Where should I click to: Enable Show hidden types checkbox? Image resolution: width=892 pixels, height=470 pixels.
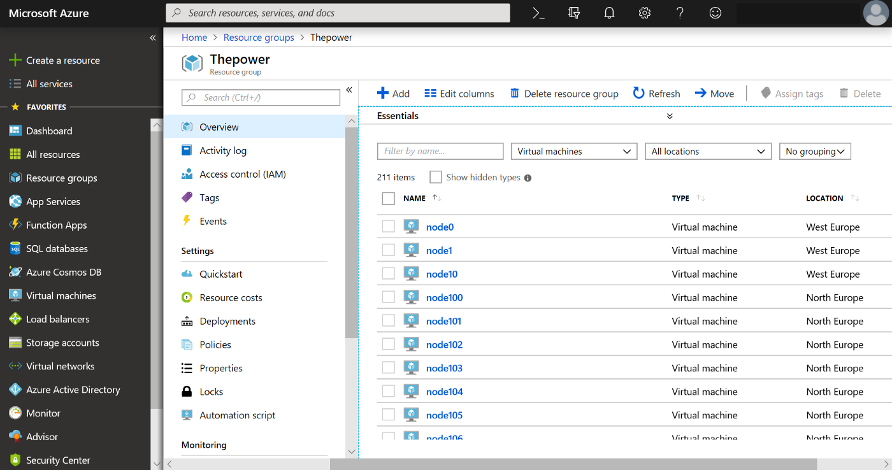coord(436,177)
